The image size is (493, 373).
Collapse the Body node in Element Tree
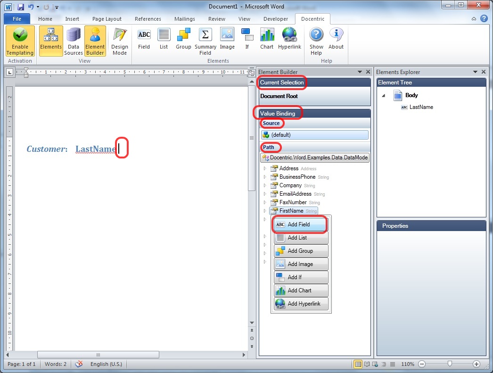384,96
